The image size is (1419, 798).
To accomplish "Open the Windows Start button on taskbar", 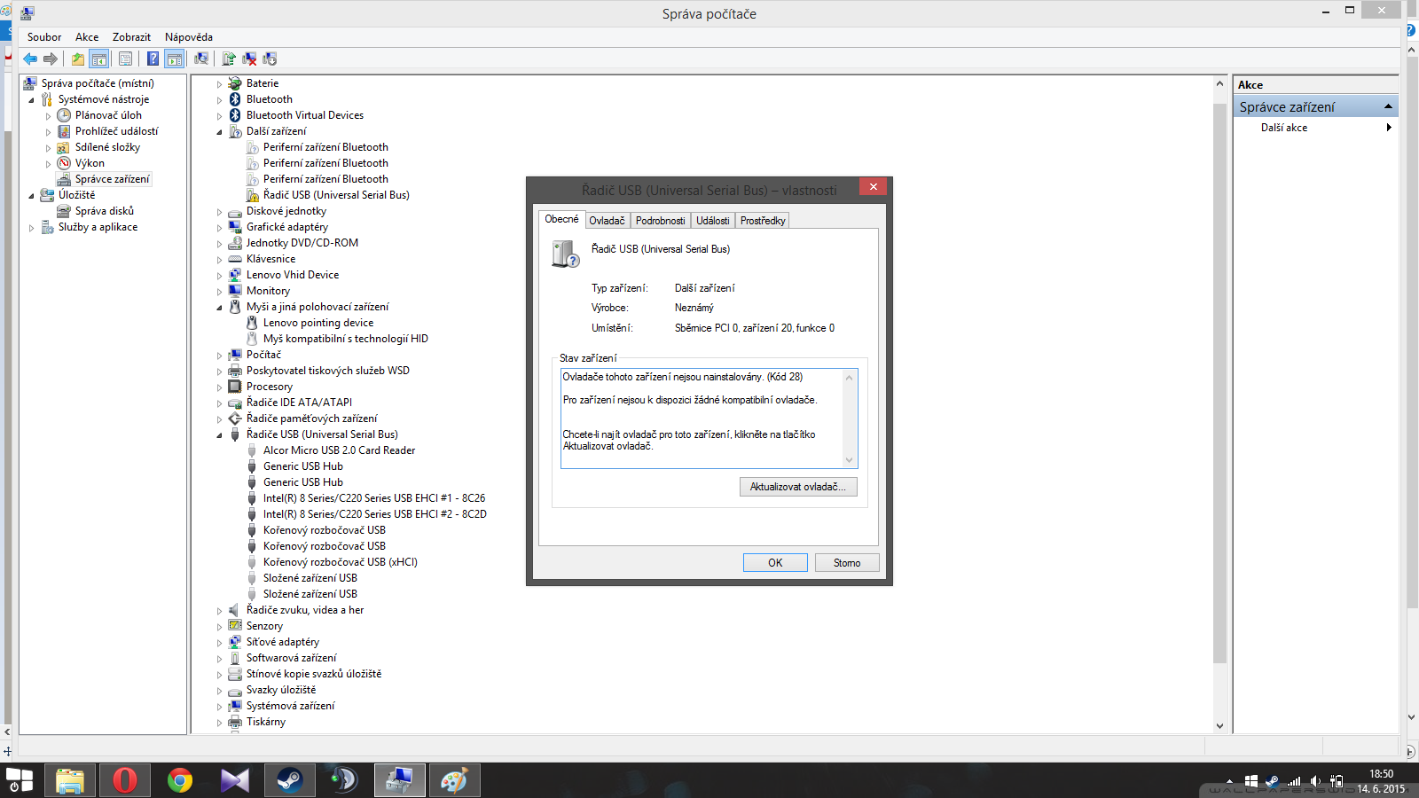I will click(20, 780).
